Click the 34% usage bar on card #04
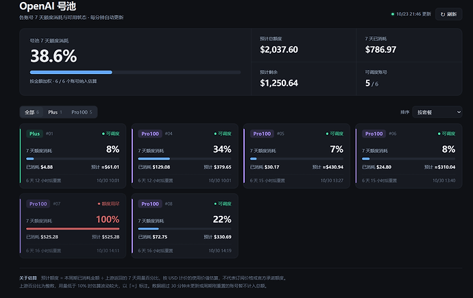 pos(184,159)
